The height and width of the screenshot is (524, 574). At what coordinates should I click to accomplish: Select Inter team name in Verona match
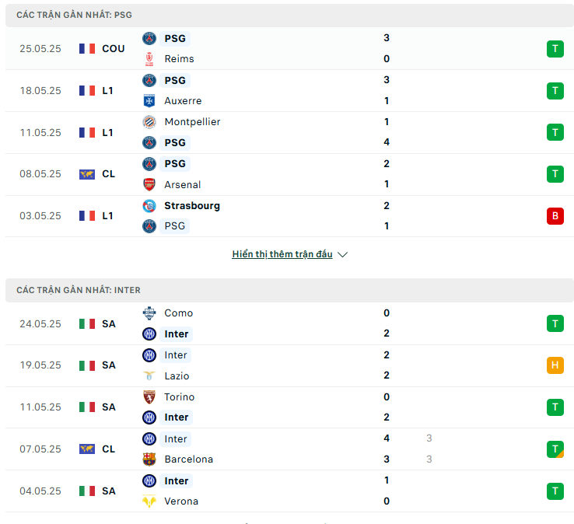(176, 480)
